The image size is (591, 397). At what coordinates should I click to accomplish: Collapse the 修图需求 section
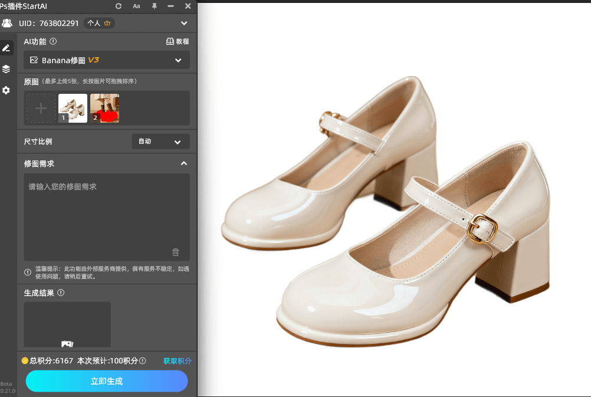(183, 163)
